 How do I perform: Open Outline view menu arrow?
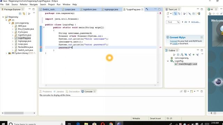click(x=202, y=54)
